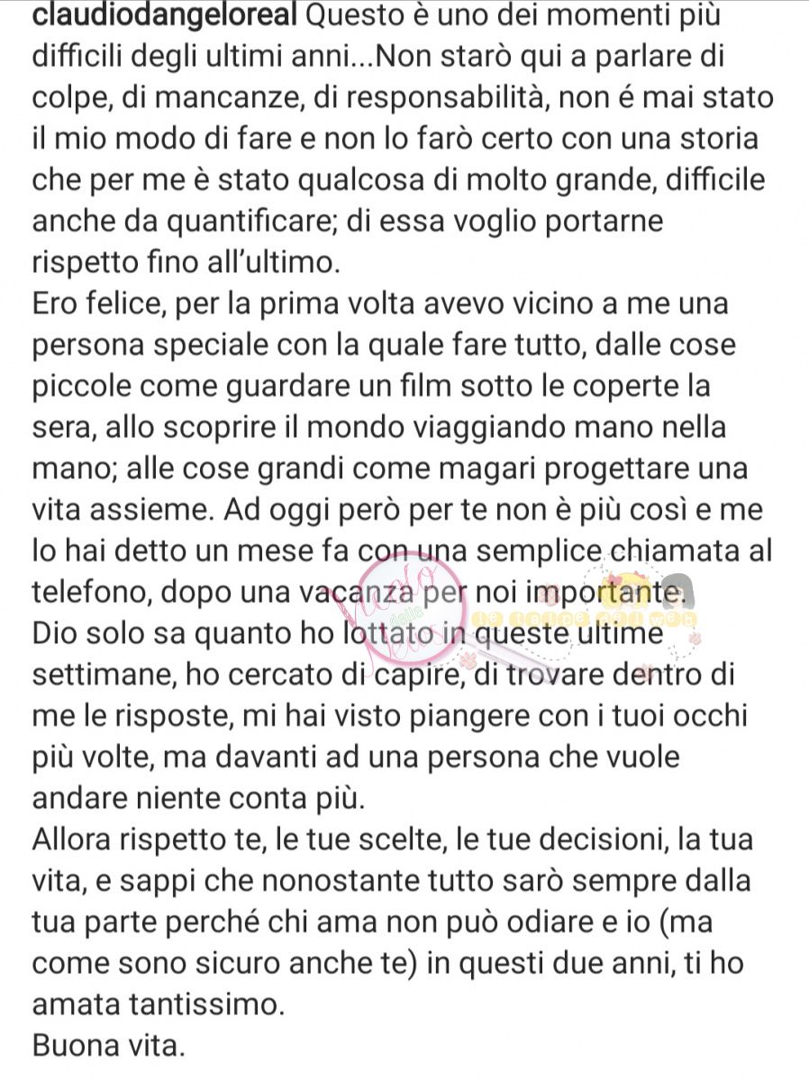Click the words 'Dio solo sa'
Screen dimensions: 809x1081
[x=114, y=632]
